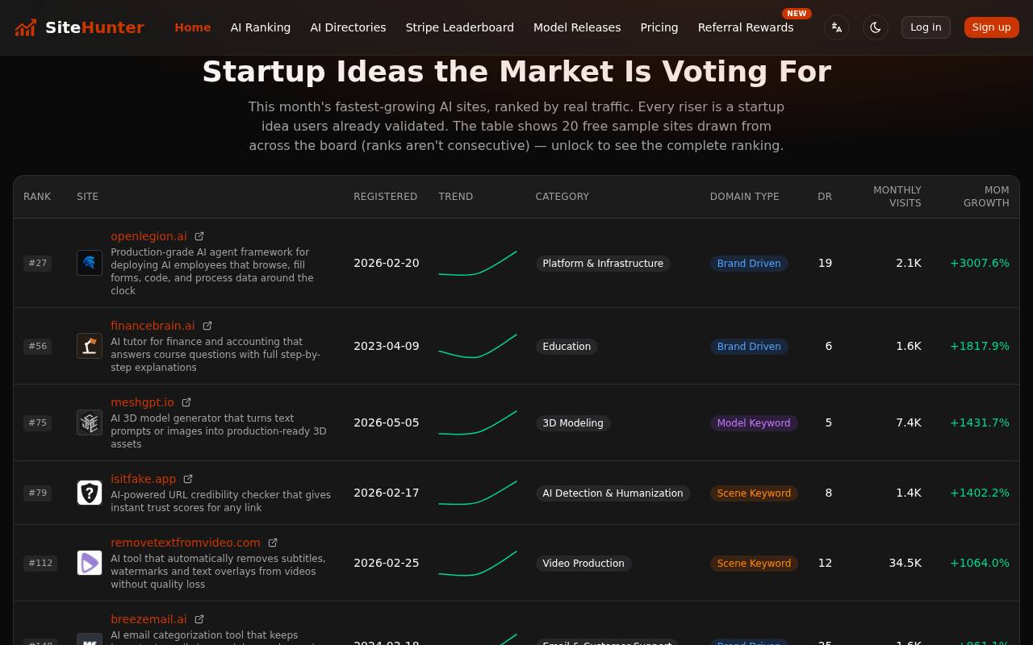Image resolution: width=1033 pixels, height=645 pixels.
Task: Open external link icon beside openlegion.ai
Action: pos(199,236)
